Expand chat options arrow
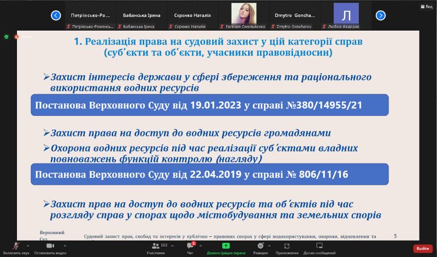This screenshot has height=257, width=437. 200,246
